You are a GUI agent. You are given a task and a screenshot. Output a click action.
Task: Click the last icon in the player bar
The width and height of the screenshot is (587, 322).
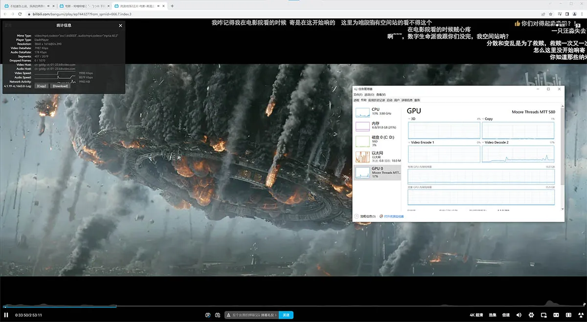581,315
